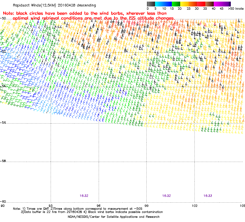Click the -50 latitude axis label

pos(3,18)
